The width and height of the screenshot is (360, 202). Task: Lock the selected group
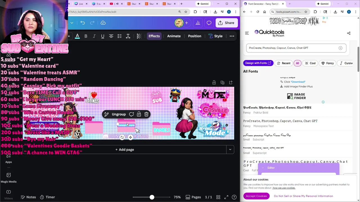[139, 114]
